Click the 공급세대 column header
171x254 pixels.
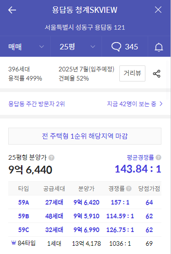pos(54,189)
